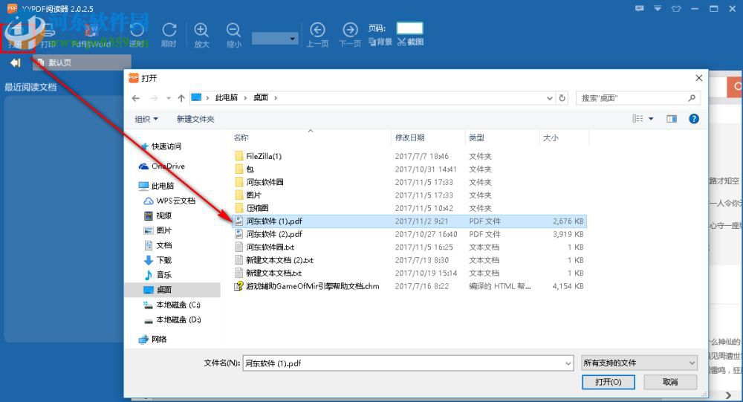Image resolution: width=743 pixels, height=402 pixels.
Task: Click the Forward arrow in the Open dialog
Action: click(x=154, y=98)
